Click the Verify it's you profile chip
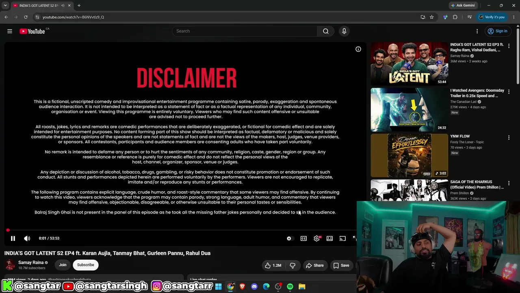 point(492,17)
